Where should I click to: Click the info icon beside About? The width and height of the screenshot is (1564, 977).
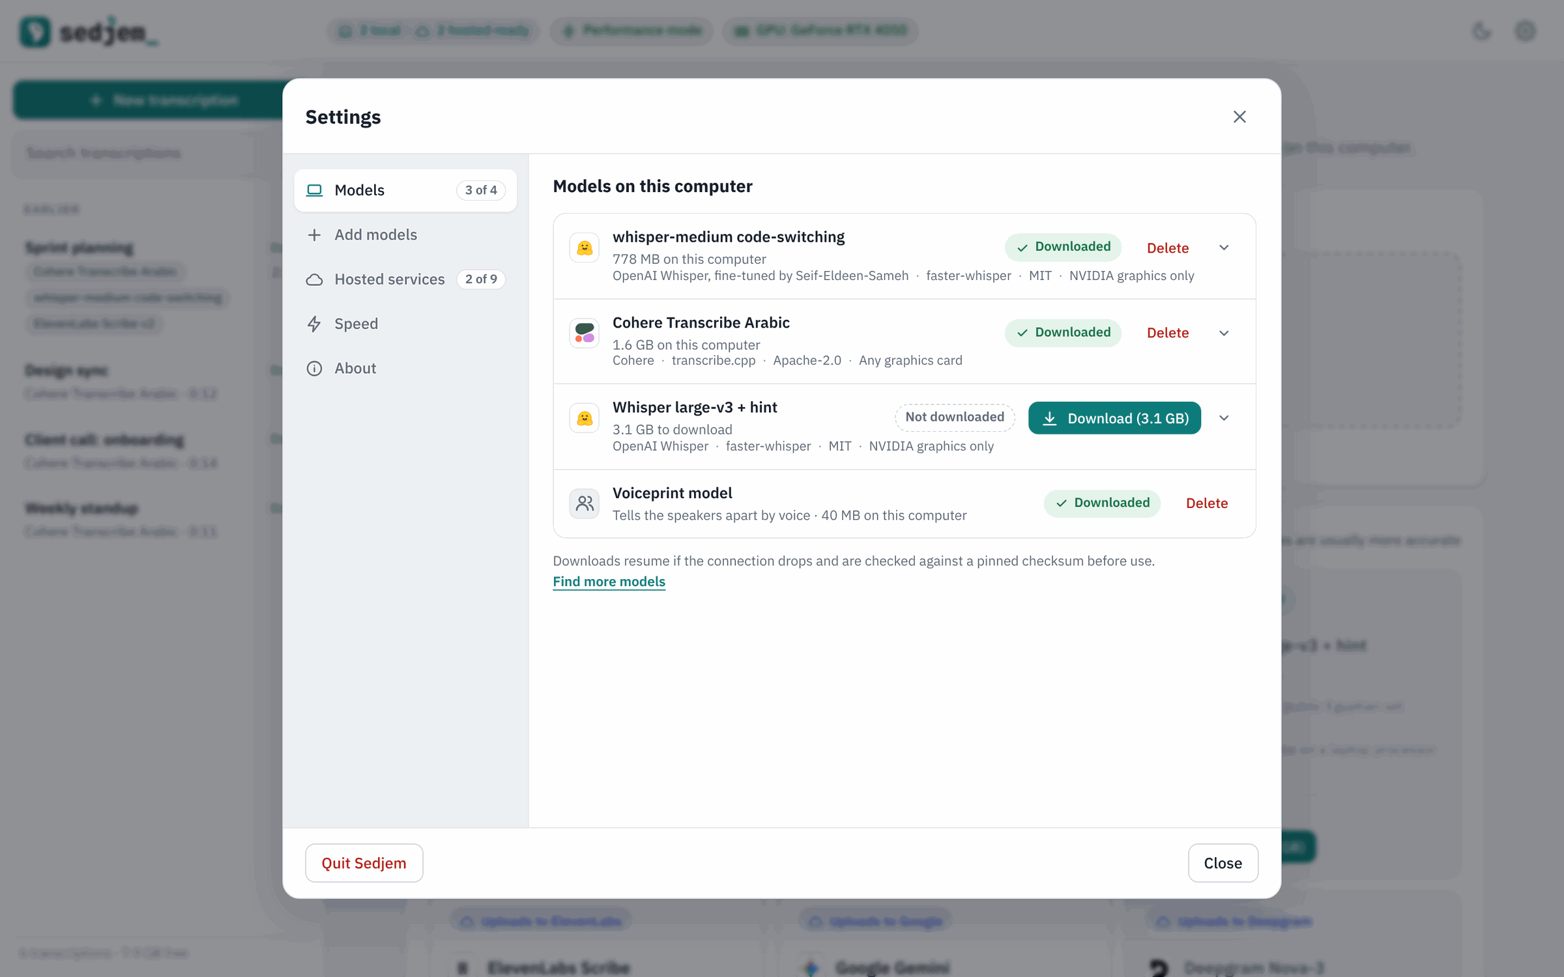coord(314,368)
